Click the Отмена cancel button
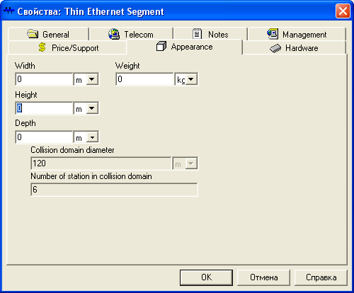The width and height of the screenshot is (354, 293). [x=263, y=277]
